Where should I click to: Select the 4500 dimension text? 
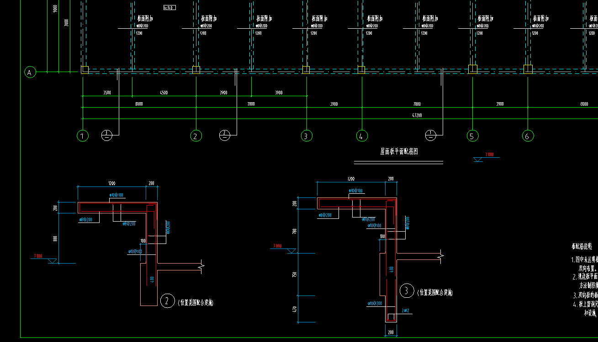coord(164,93)
